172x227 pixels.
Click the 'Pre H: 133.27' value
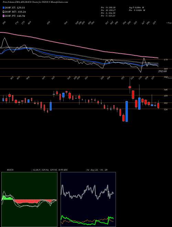[x=108, y=10]
